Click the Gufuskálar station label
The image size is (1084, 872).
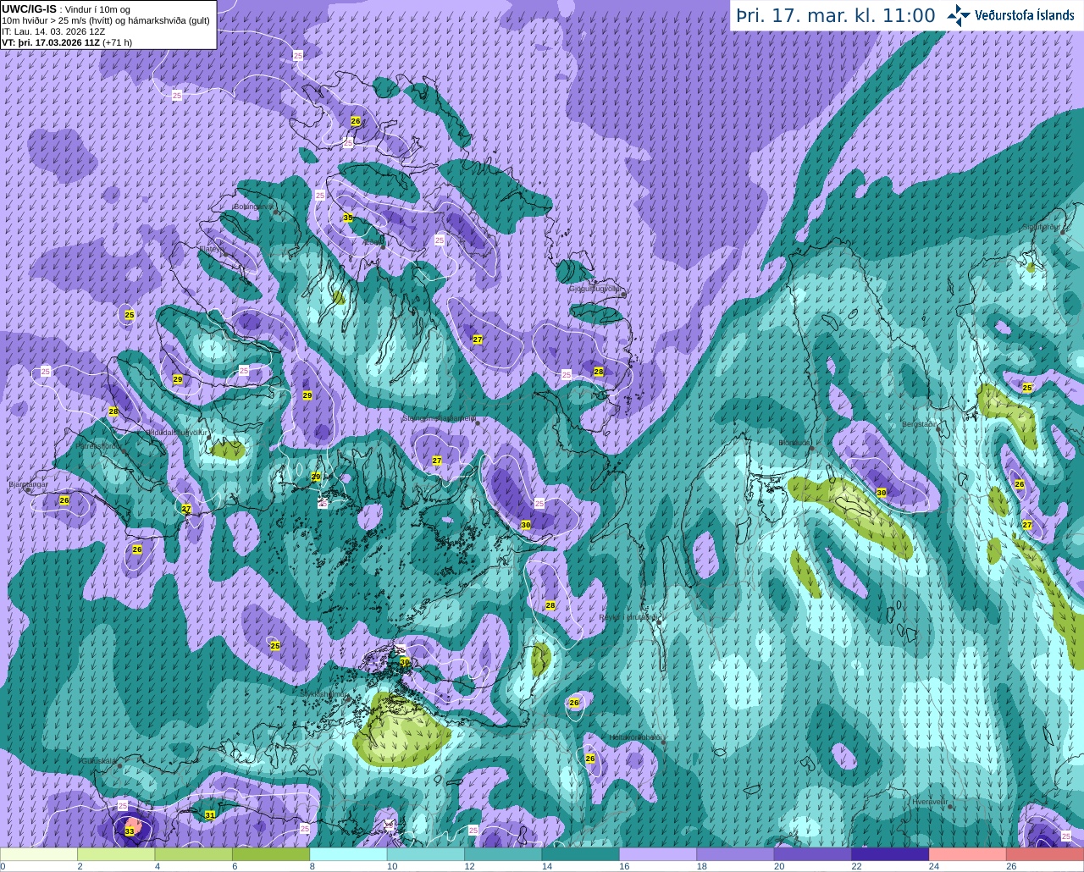click(x=97, y=761)
